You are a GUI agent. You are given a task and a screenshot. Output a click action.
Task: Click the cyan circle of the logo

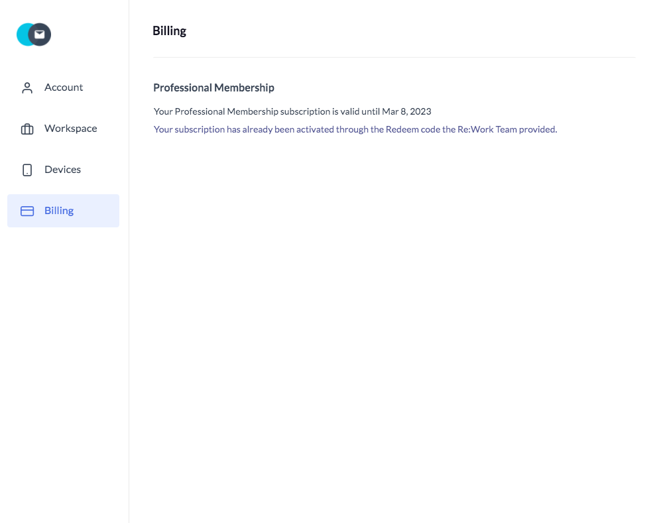pyautogui.click(x=22, y=34)
